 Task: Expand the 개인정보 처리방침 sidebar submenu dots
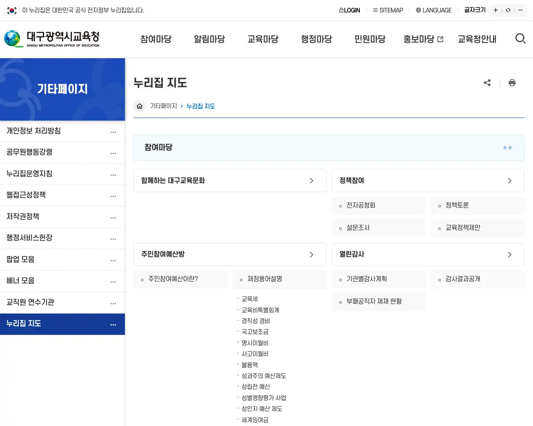click(113, 131)
